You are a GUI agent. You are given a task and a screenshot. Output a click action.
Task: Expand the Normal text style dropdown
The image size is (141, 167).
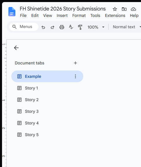(127, 27)
